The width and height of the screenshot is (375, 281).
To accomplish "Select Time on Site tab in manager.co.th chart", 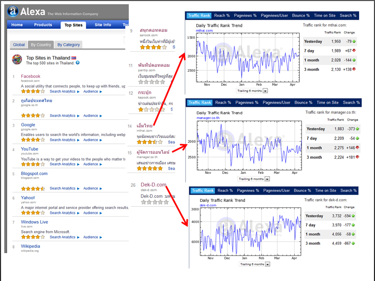I will [327, 103].
